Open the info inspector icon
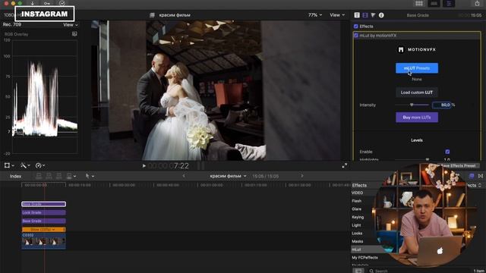The width and height of the screenshot is (486, 273). [381, 15]
